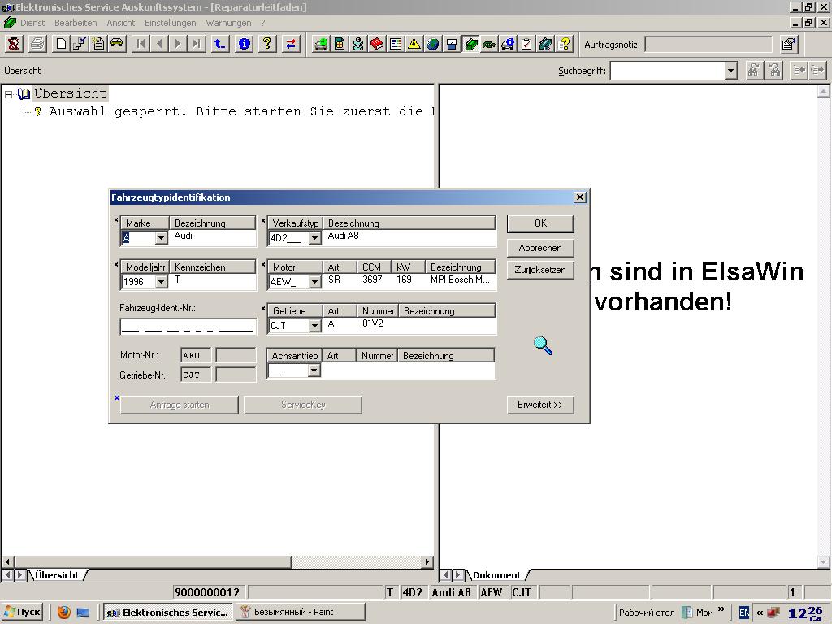Viewport: 832px width, 624px height.
Task: Click the Zurücksetzen button
Action: pyautogui.click(x=540, y=270)
